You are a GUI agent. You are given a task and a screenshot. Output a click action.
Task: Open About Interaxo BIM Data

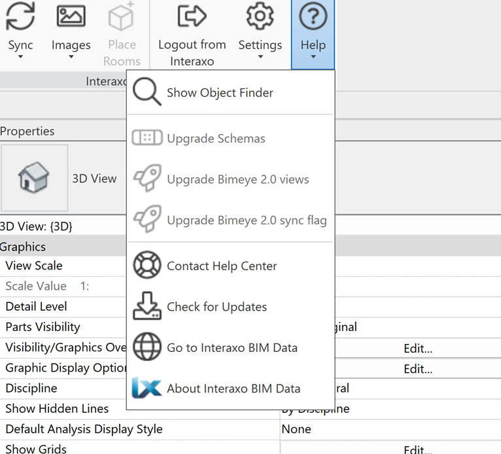pos(230,388)
